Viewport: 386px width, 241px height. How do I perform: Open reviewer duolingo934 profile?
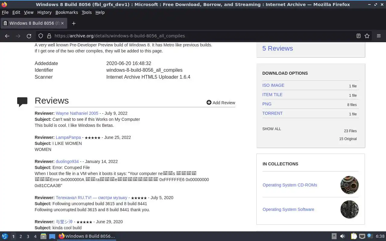point(67,161)
